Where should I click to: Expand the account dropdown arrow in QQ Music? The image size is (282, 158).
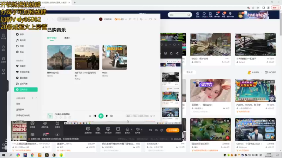point(126,19)
